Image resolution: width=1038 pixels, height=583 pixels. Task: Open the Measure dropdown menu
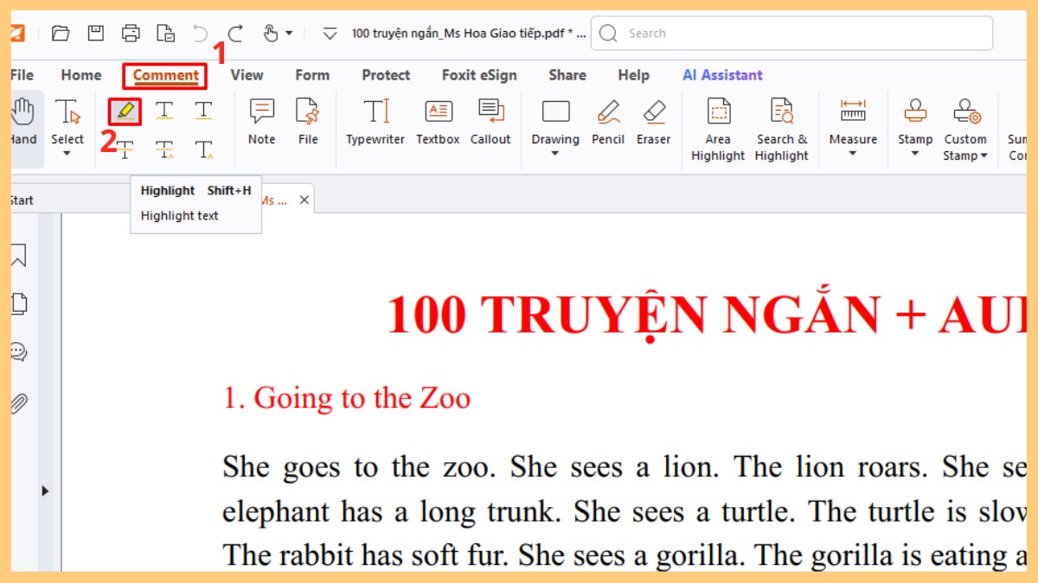[x=853, y=154]
